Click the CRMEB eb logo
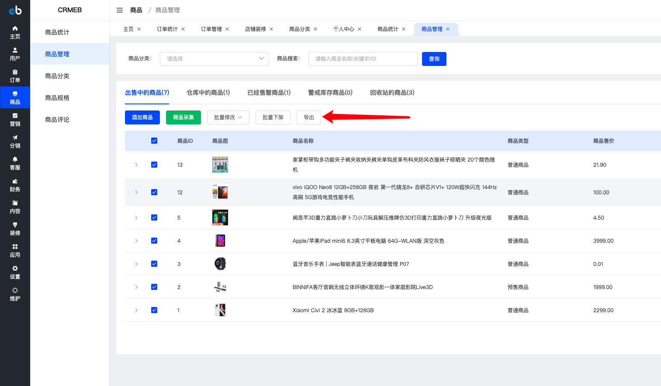The height and width of the screenshot is (386, 661). click(15, 10)
